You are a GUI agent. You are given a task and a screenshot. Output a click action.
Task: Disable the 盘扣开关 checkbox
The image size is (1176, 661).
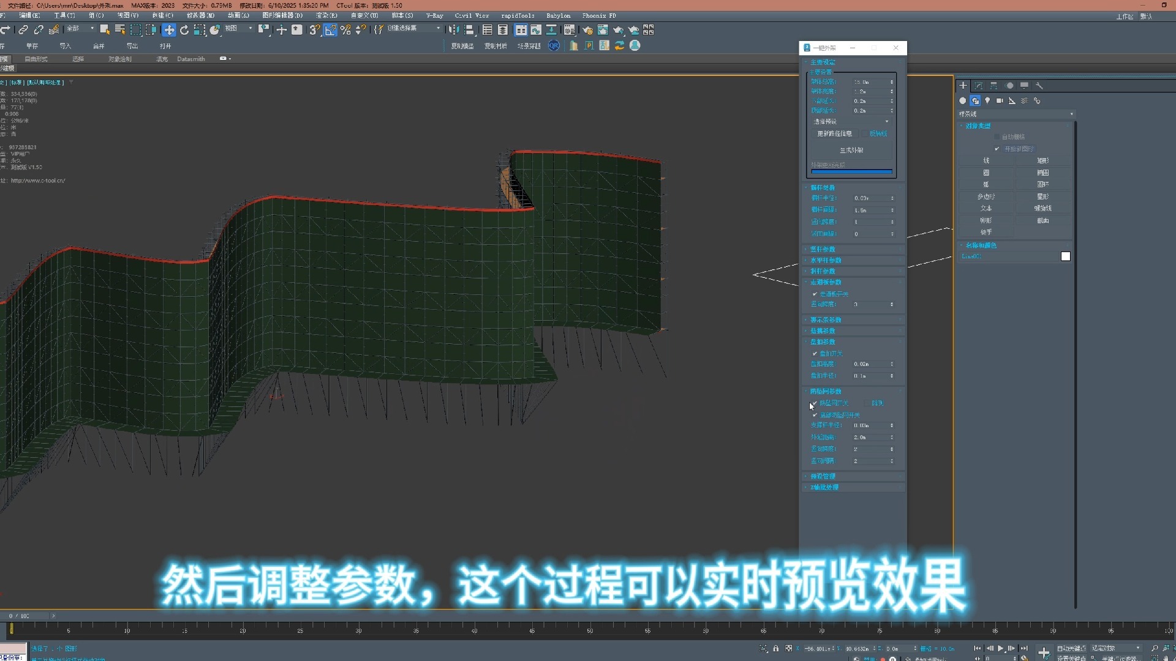[x=815, y=354]
